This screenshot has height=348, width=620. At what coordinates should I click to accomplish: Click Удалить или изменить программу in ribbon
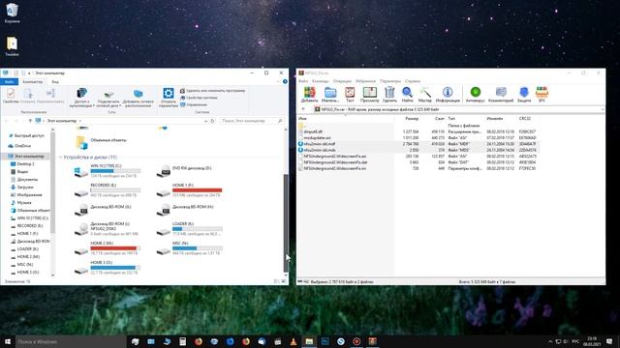coord(213,90)
